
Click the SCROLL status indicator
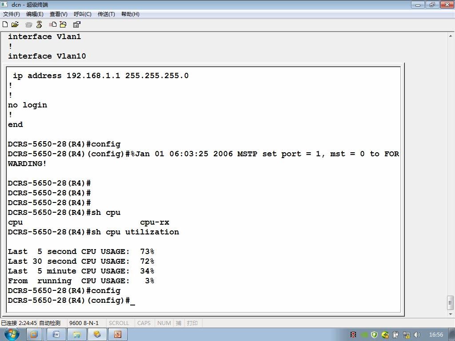coord(119,323)
